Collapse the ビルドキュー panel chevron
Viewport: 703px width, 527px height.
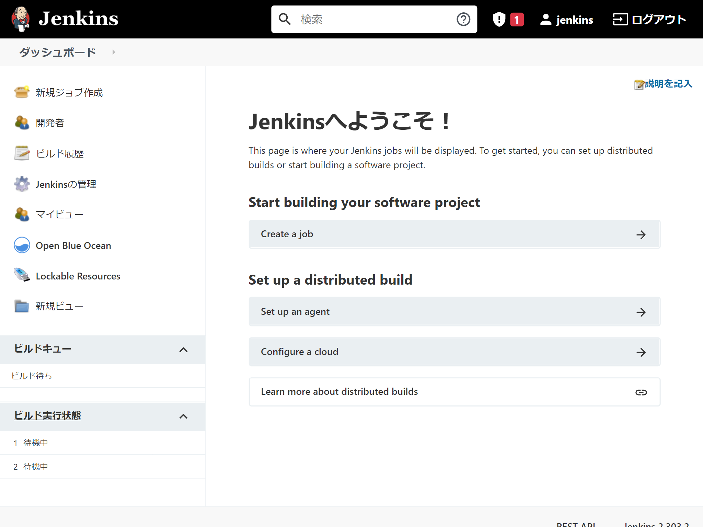183,350
